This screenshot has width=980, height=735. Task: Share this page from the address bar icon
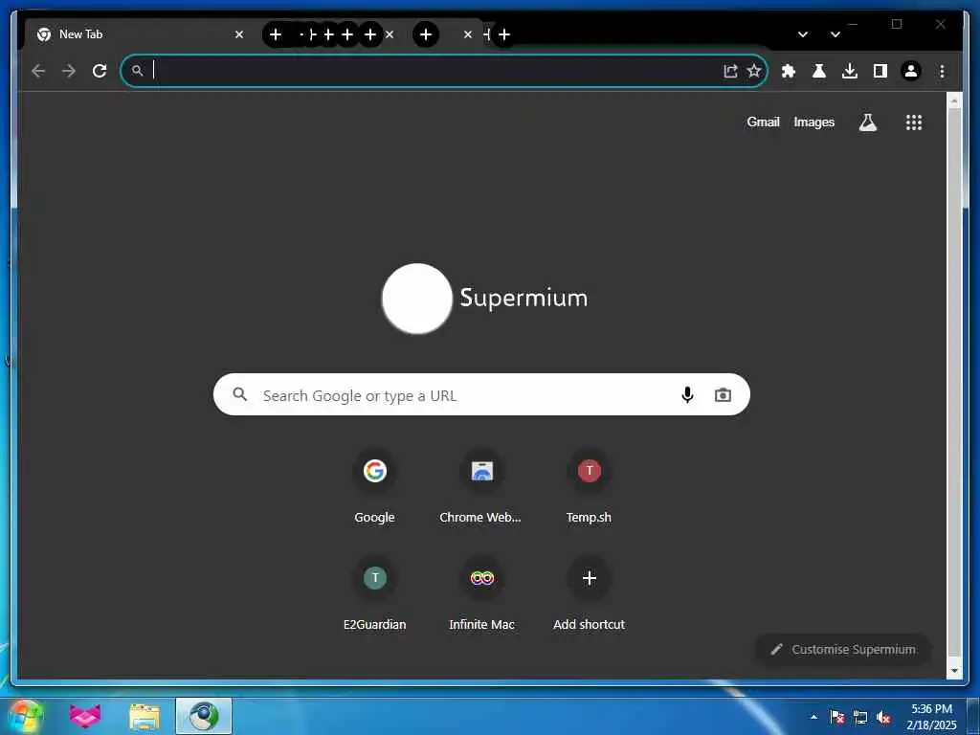point(730,71)
